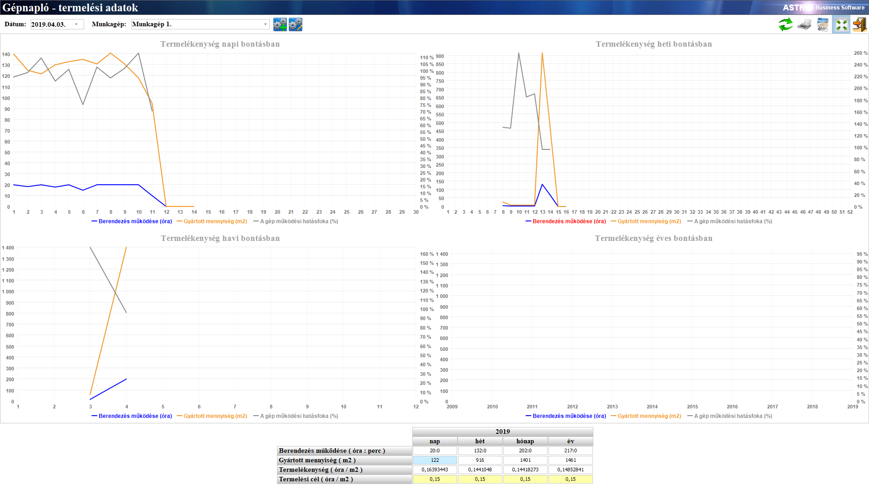Export charts with the BMP image icon

tap(822, 24)
